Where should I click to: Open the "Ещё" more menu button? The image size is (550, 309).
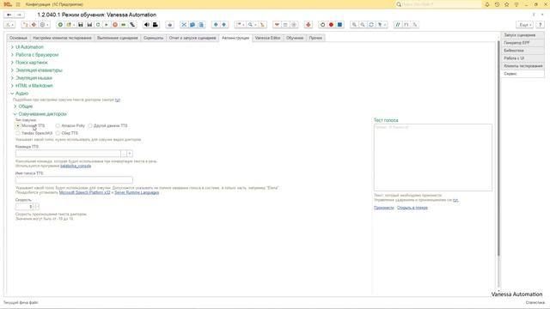525,25
